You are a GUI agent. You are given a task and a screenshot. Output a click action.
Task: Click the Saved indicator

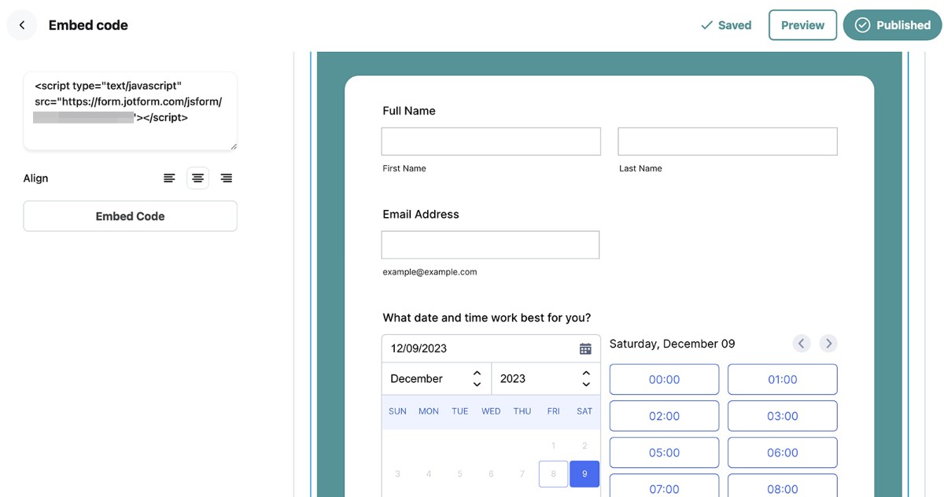pos(726,25)
